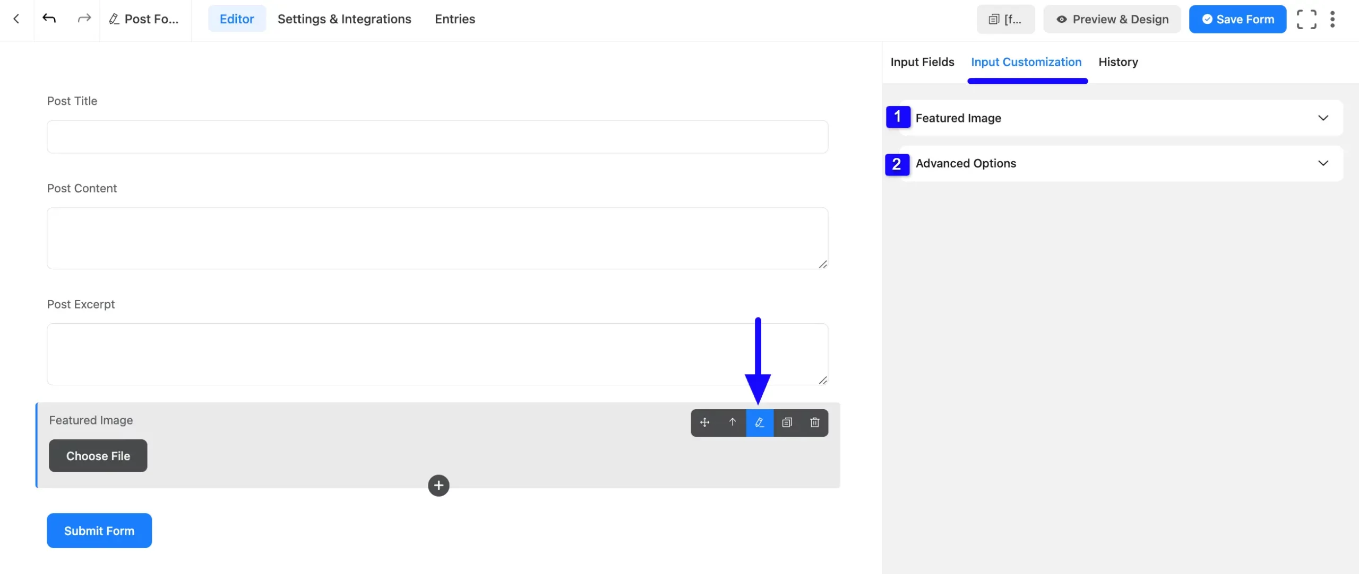Select the Post Excerpt label
This screenshot has height=574, width=1359.
coord(81,305)
